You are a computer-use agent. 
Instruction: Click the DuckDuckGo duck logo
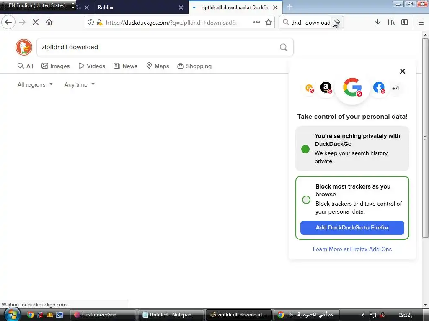24,47
